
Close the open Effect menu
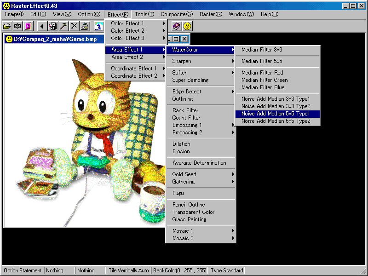pyautogui.click(x=118, y=14)
